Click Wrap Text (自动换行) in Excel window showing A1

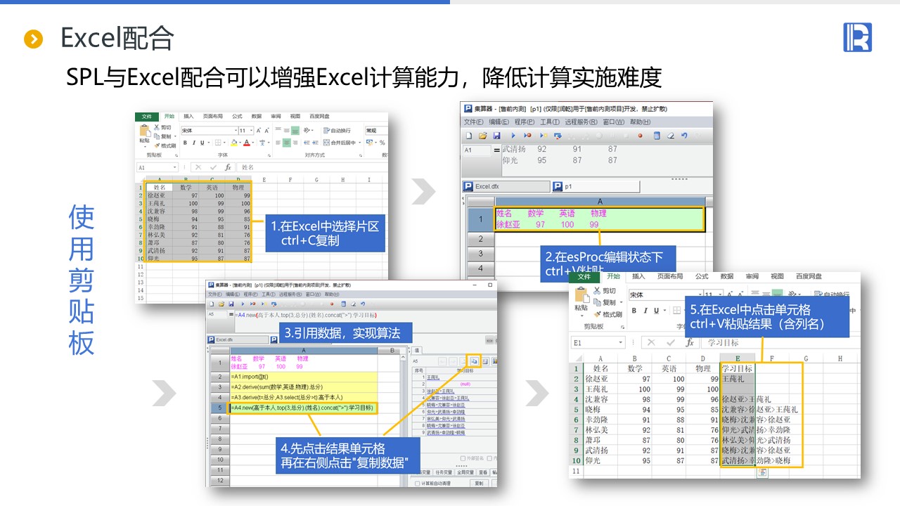336,130
